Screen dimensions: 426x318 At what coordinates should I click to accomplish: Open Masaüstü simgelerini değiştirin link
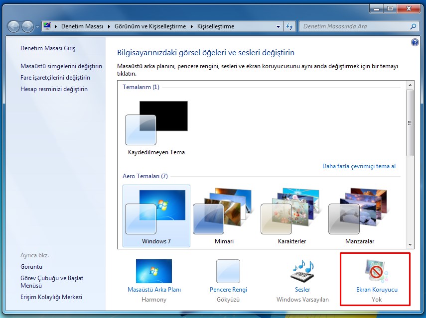click(61, 66)
